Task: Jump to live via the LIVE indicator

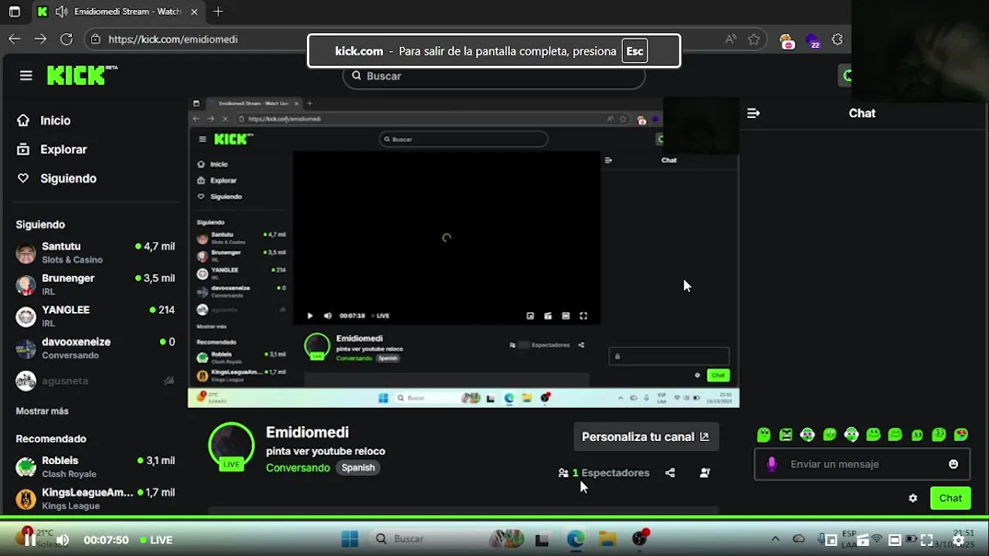Action: click(156, 541)
